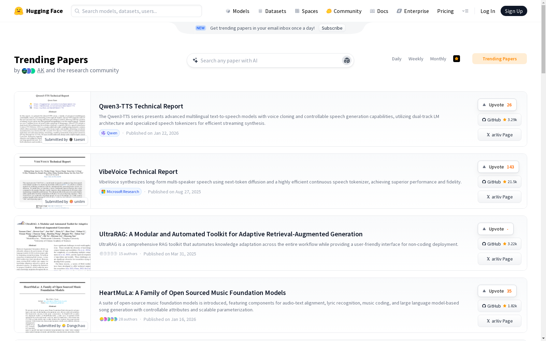Image resolution: width=546 pixels, height=341 pixels.
Task: Open the Spaces nav item
Action: (x=306, y=11)
